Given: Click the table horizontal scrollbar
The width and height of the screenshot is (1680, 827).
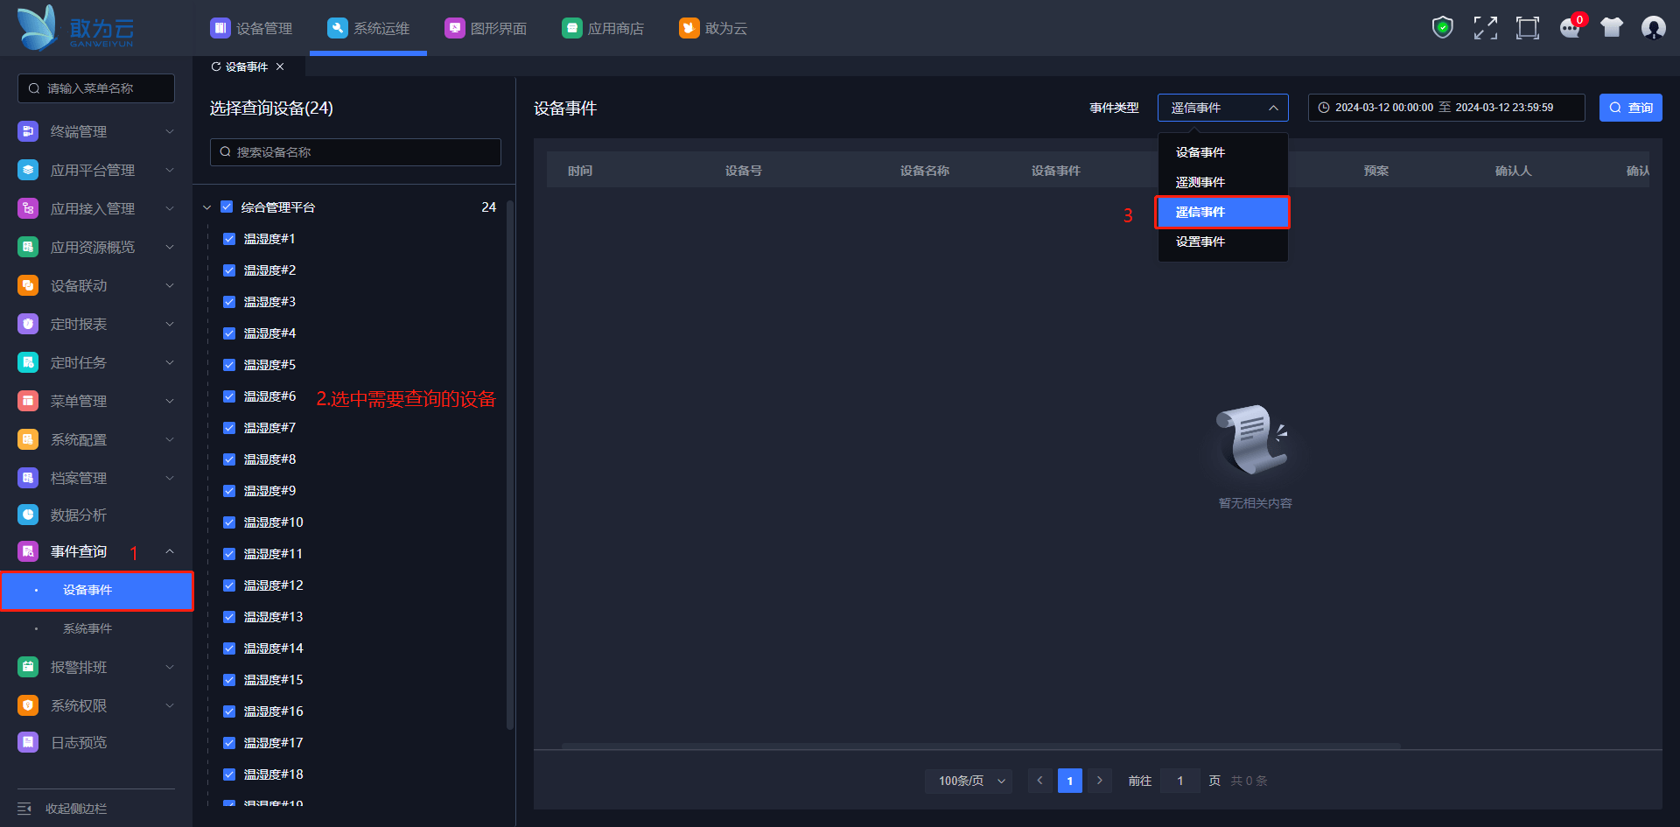Looking at the screenshot, I should 981,746.
